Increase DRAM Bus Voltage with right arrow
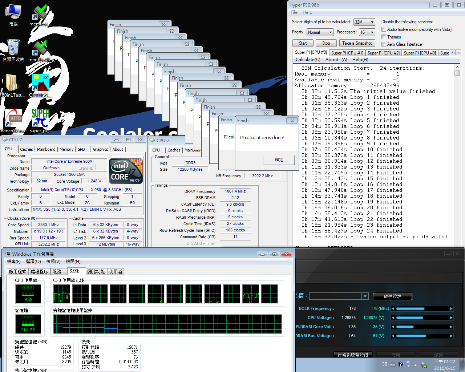The image size is (465, 372). [451, 336]
